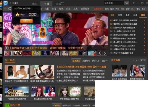
Task: Click the orange icon beside ranking item 03
Action: pyautogui.click(x=144, y=28)
